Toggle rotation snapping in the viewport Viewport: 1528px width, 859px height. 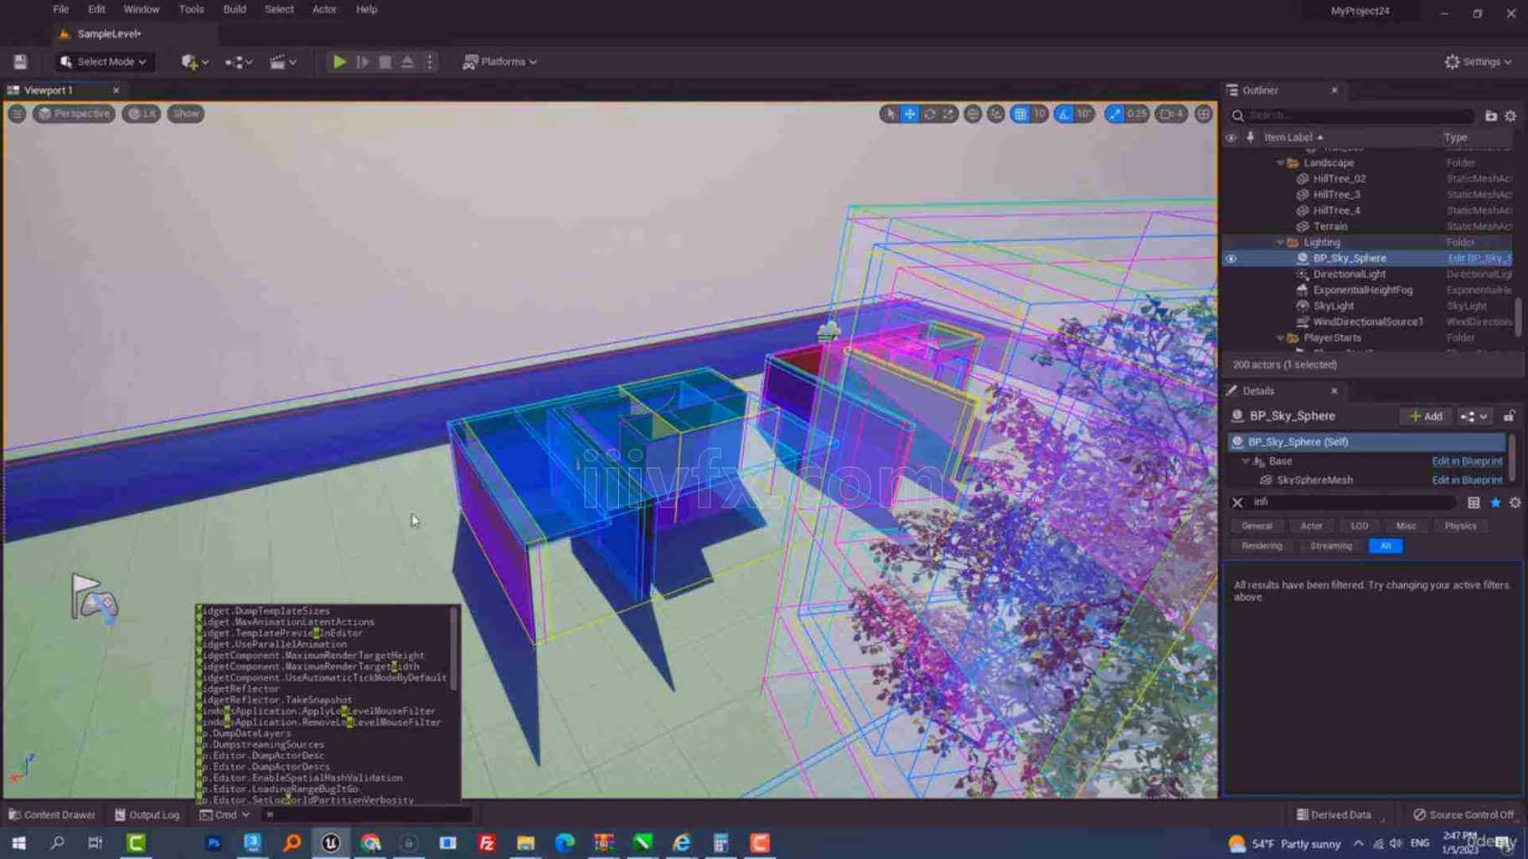click(x=1064, y=114)
